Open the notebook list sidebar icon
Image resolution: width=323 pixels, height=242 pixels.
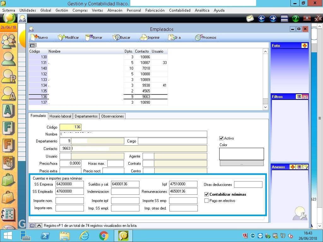pyautogui.click(x=9, y=214)
